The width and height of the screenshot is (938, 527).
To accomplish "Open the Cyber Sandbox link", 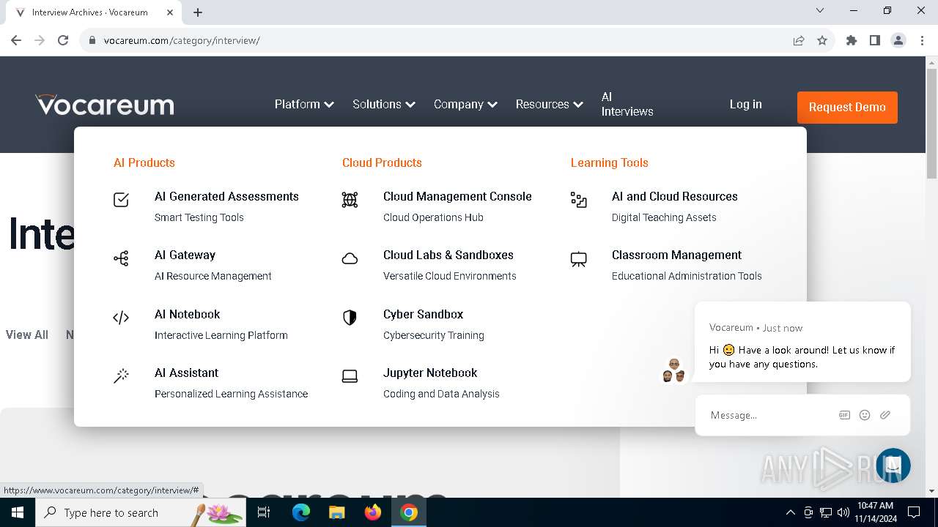I will pyautogui.click(x=423, y=314).
